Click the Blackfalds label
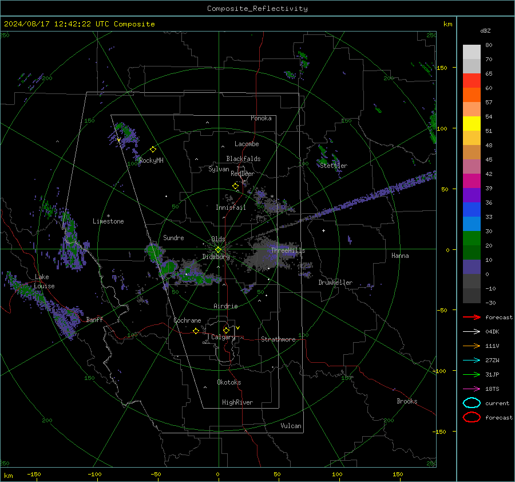The height and width of the screenshot is (482, 515). (243, 159)
